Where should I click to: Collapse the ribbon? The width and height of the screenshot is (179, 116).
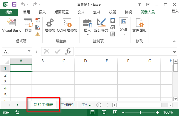click(174, 41)
